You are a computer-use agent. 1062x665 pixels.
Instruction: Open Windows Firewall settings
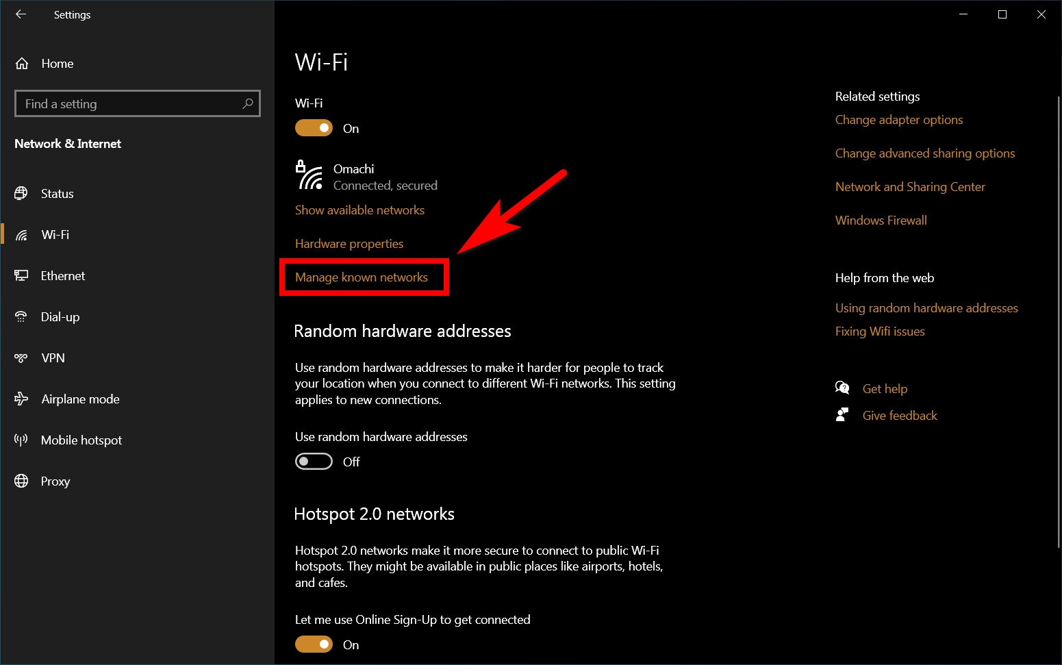point(881,220)
